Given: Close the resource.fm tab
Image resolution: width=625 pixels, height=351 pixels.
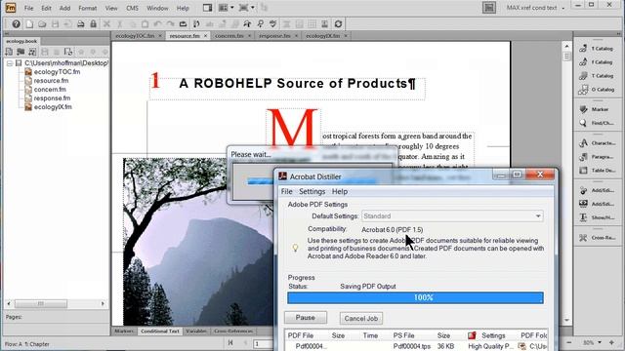Looking at the screenshot, I should [x=206, y=36].
